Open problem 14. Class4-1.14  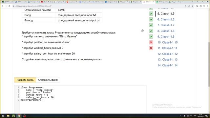point(167,65)
